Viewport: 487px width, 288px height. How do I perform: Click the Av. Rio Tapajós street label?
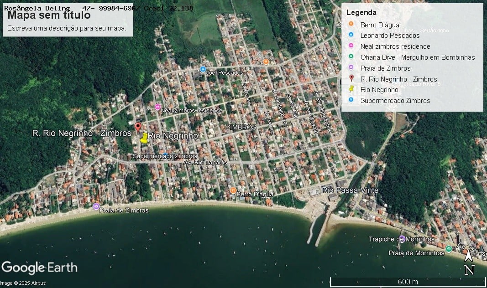coord(205,162)
